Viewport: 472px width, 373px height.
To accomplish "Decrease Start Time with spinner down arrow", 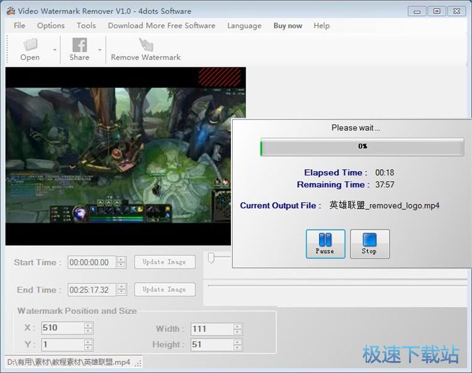I will coord(121,265).
